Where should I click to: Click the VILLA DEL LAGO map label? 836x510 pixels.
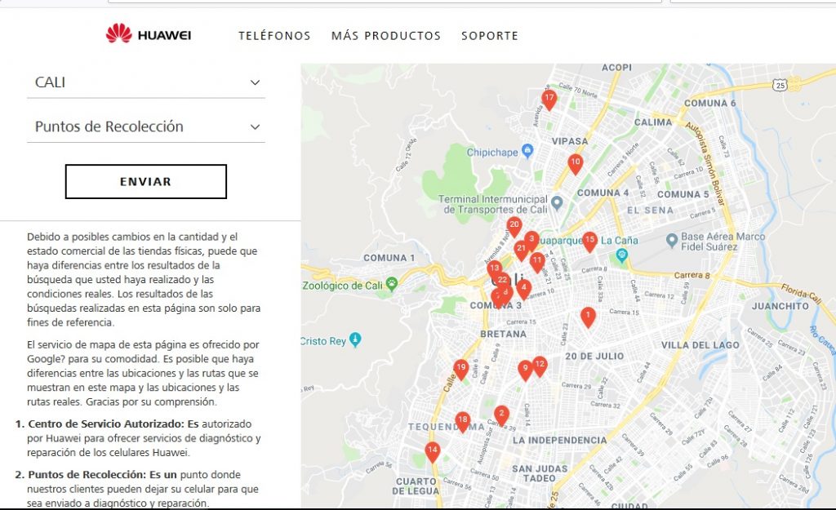(x=700, y=345)
